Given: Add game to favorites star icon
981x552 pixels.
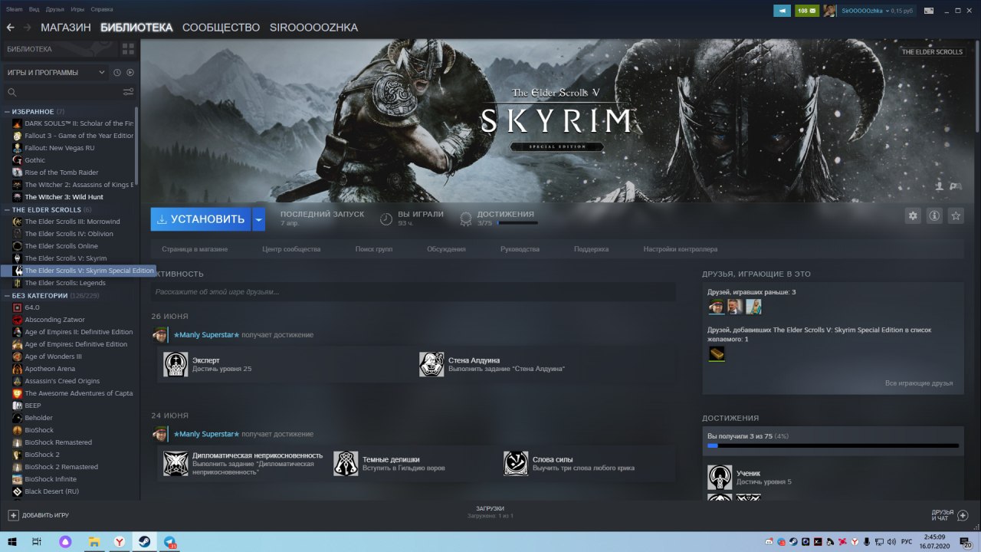Looking at the screenshot, I should click(956, 216).
